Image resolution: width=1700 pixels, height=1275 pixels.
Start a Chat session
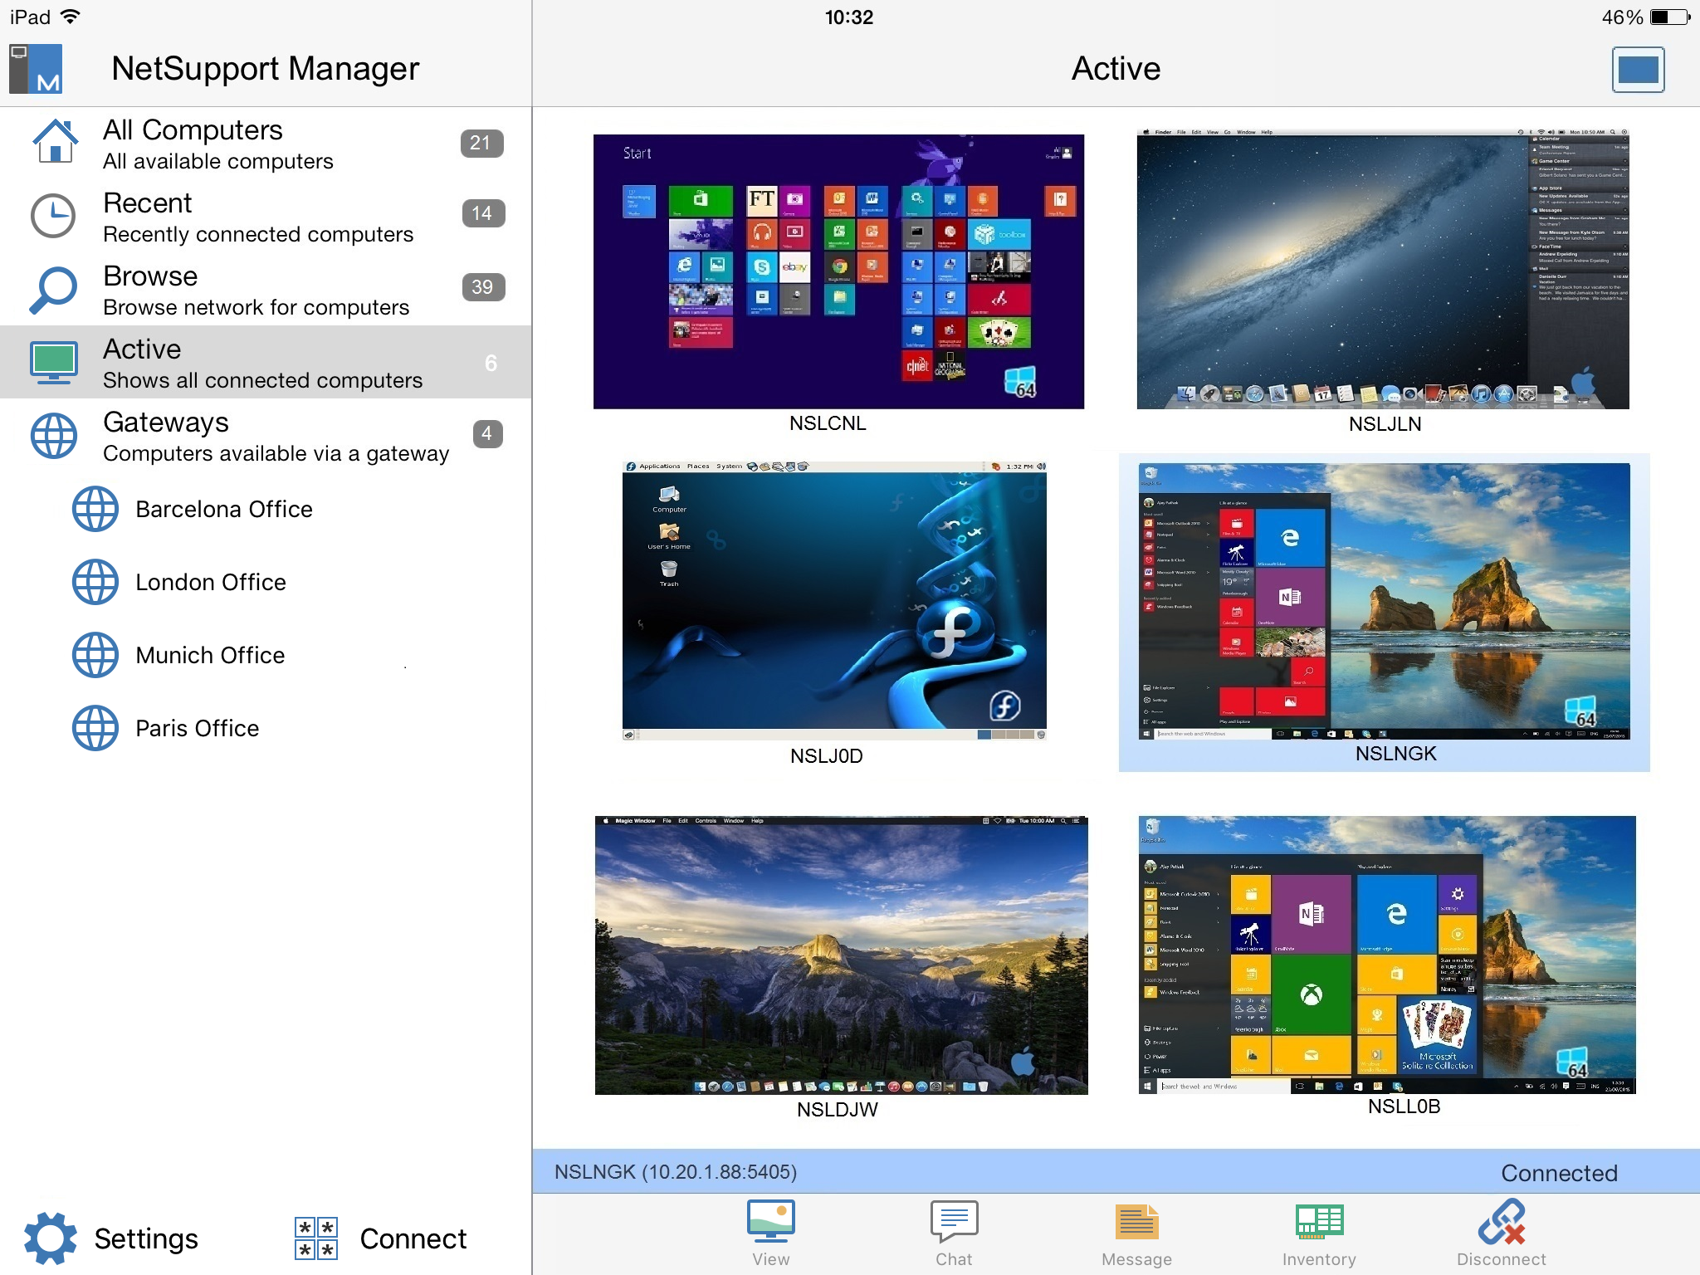[x=954, y=1232]
